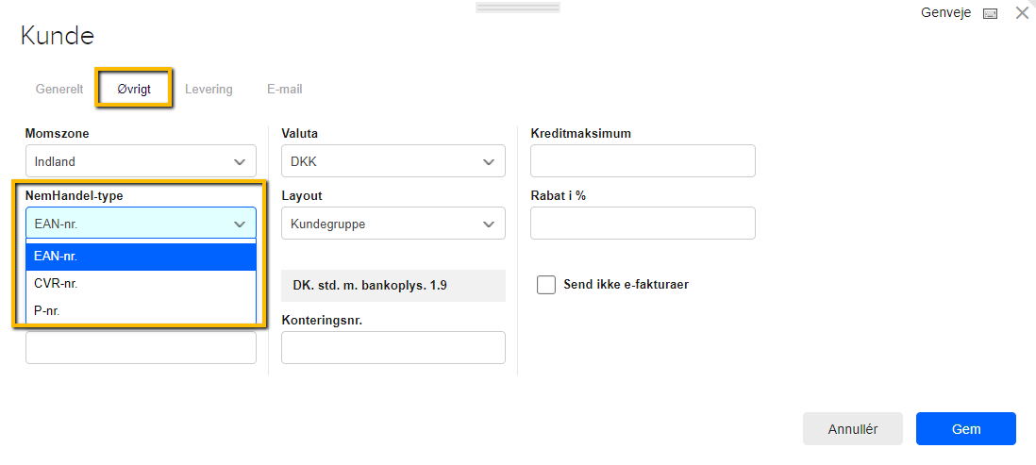The height and width of the screenshot is (465, 1036).
Task: Click the drag handle at the dialog top
Action: pyautogui.click(x=518, y=8)
